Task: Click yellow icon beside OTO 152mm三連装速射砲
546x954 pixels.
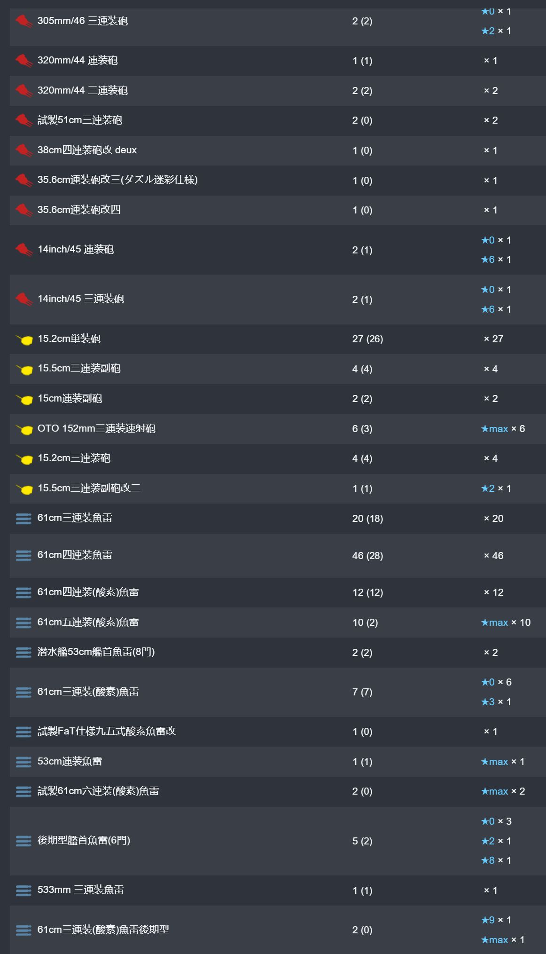Action: point(24,429)
